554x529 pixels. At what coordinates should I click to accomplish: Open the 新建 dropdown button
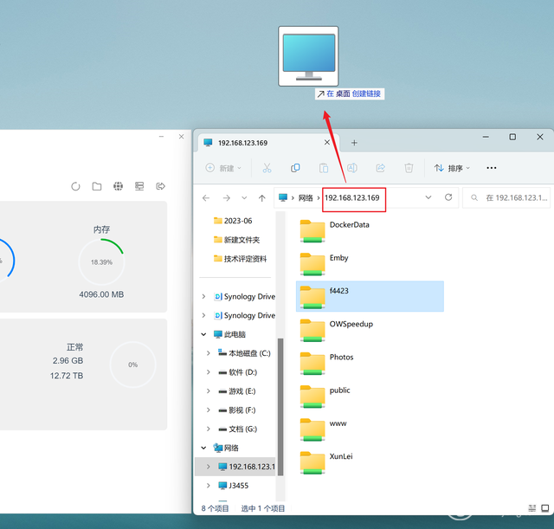[x=223, y=168]
